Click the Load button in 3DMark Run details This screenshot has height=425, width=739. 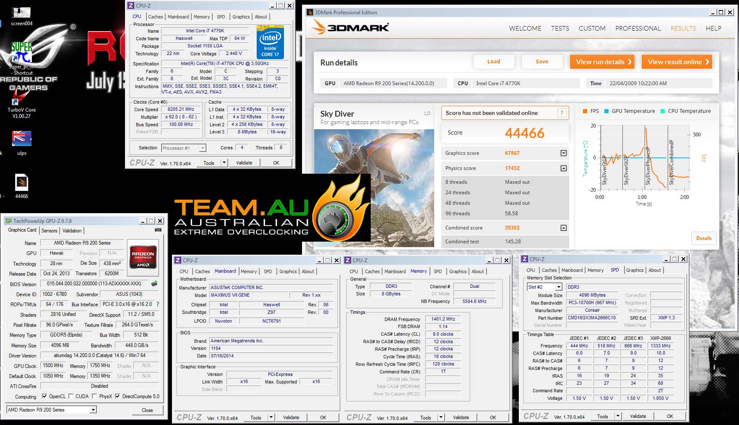[x=494, y=62]
